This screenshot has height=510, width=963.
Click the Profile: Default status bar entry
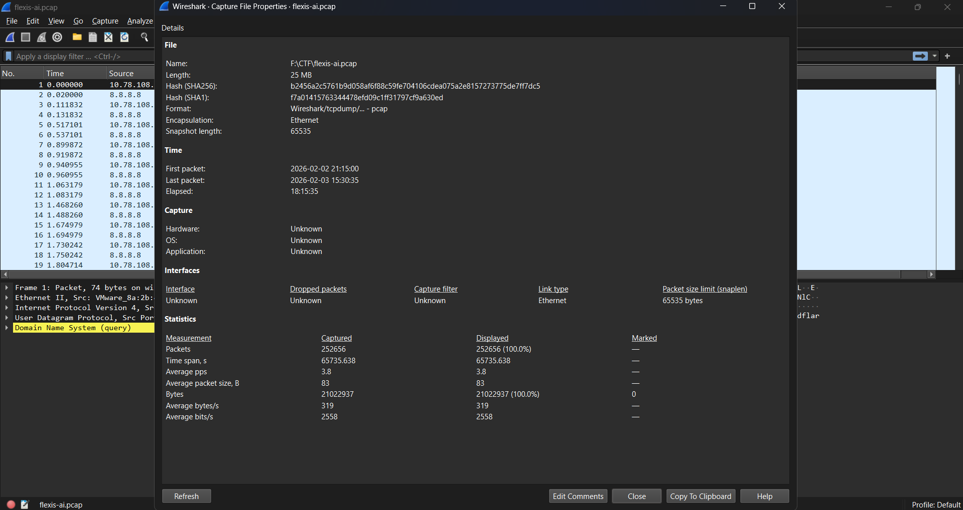point(936,504)
